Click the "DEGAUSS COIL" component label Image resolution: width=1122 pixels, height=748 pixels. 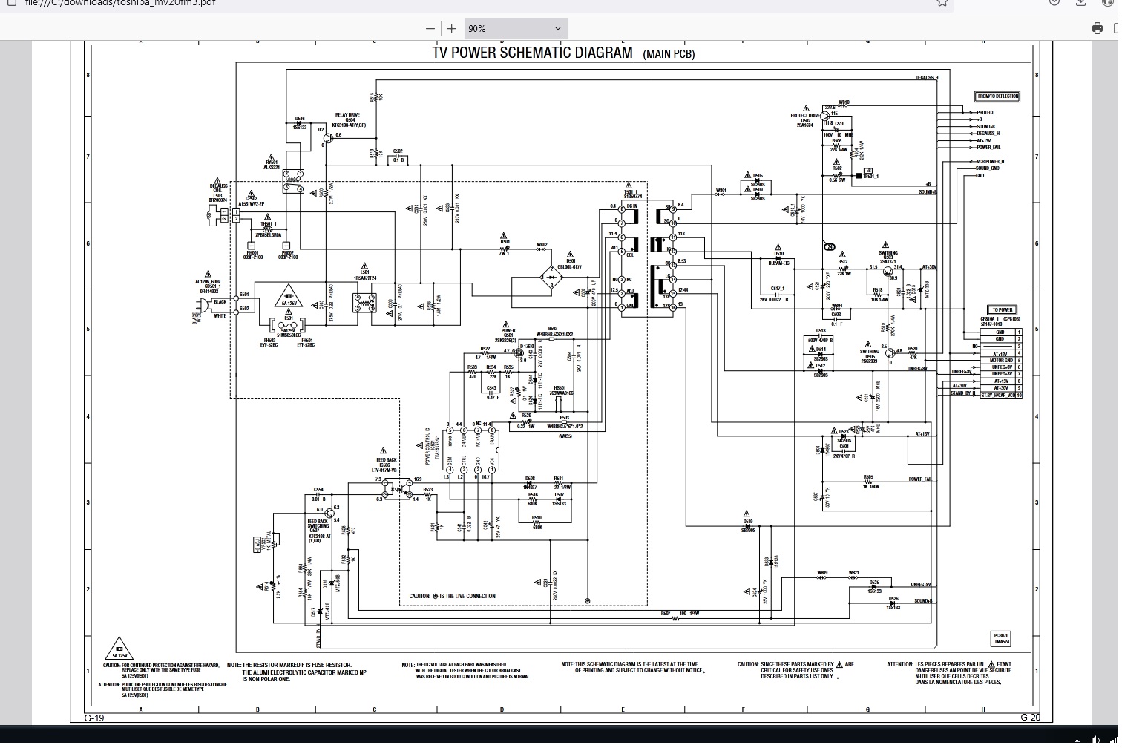(x=219, y=188)
